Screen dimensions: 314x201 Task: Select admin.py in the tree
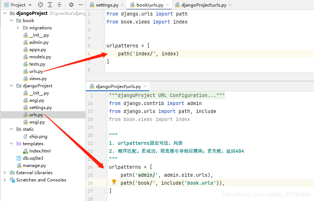39,42
